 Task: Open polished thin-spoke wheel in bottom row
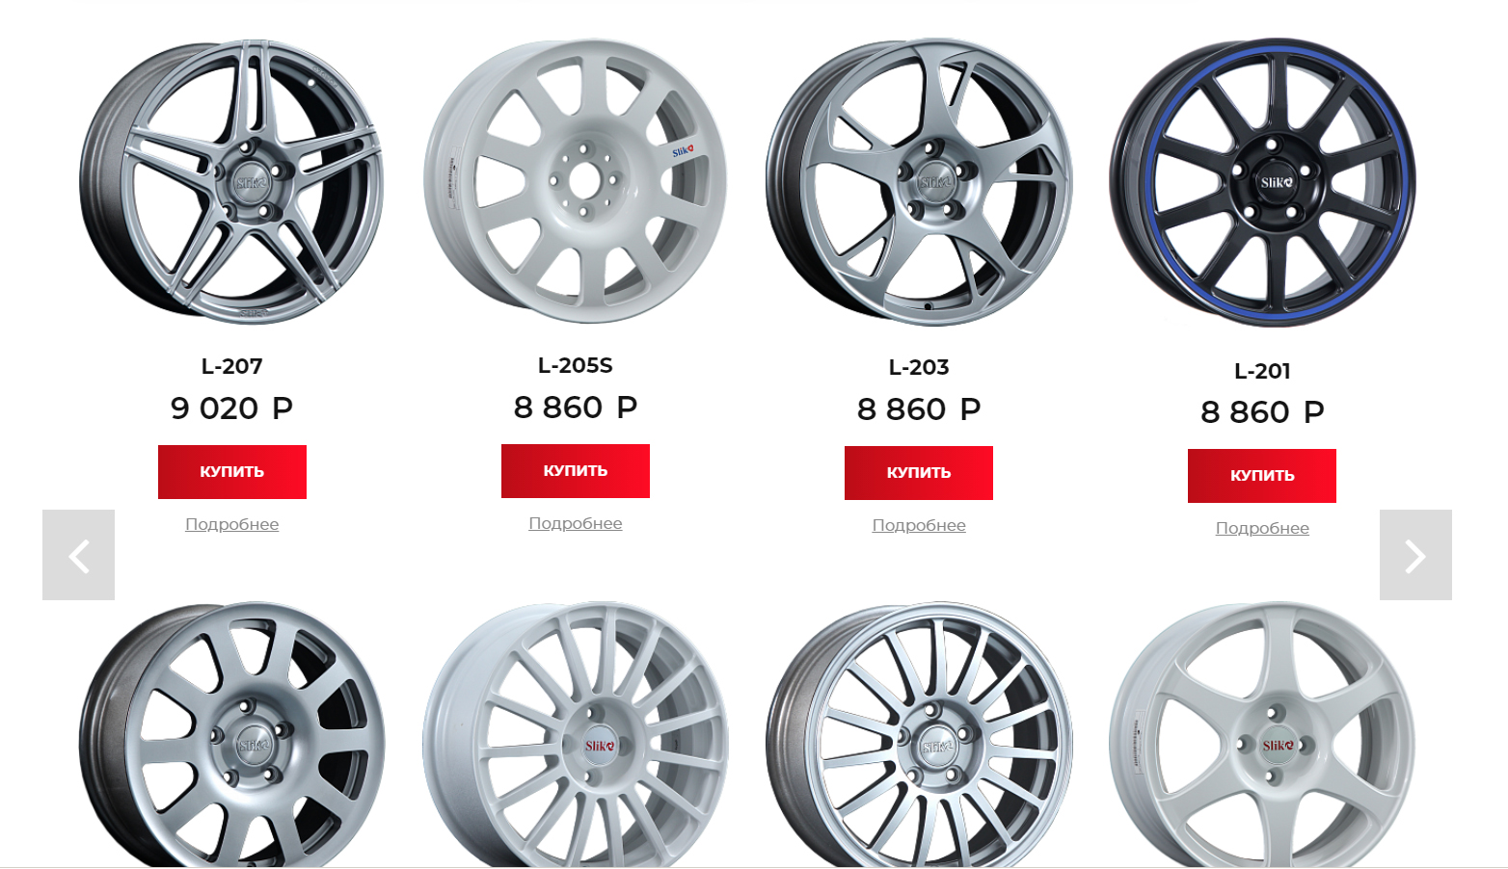pyautogui.click(x=919, y=735)
